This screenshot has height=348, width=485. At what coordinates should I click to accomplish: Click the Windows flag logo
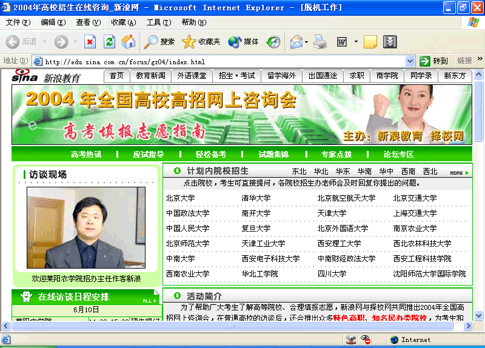[x=473, y=22]
